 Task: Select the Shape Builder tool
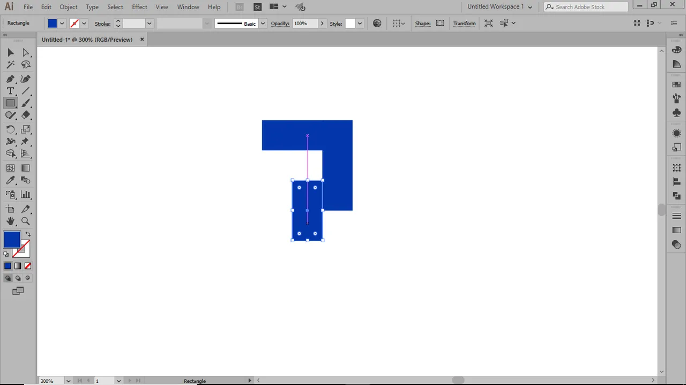[11, 154]
